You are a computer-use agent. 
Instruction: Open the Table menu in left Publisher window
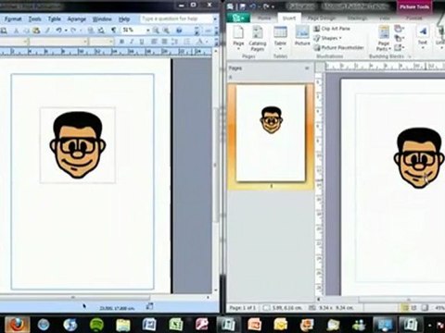click(54, 19)
